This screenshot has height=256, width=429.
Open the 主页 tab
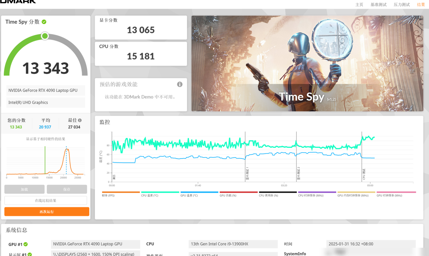(x=359, y=5)
